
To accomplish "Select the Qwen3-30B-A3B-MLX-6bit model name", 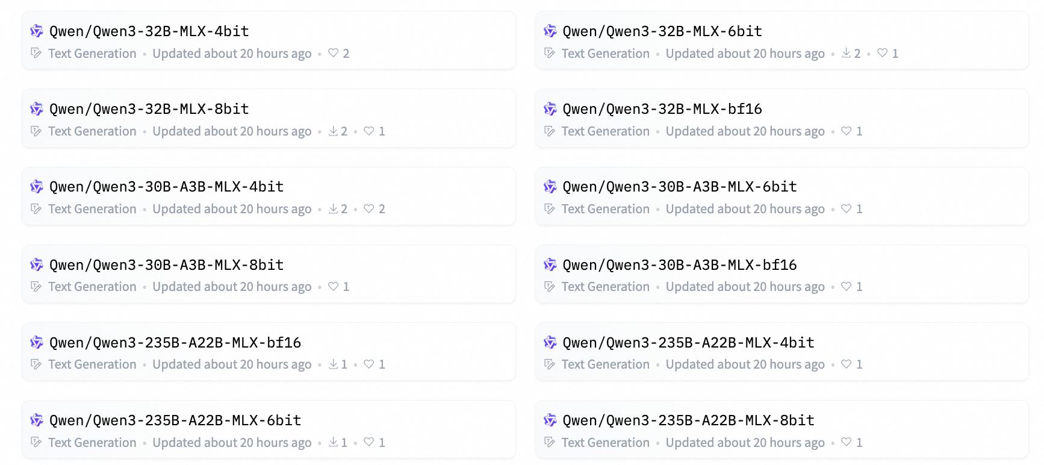I will [679, 187].
